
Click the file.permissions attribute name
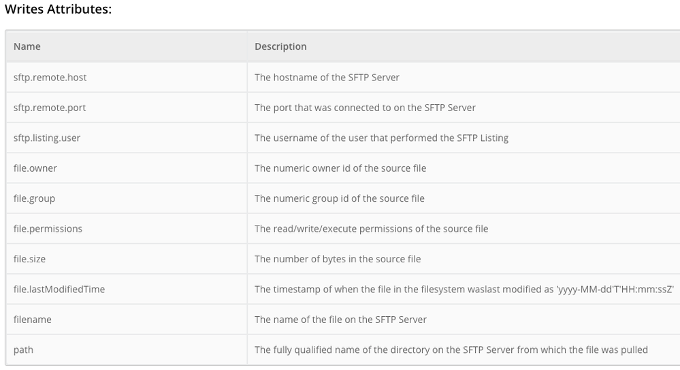point(48,228)
